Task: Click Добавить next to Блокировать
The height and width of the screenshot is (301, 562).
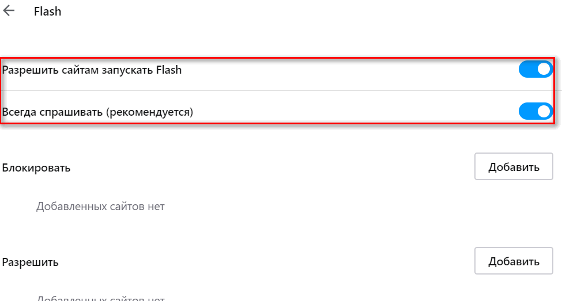Action: (x=514, y=167)
